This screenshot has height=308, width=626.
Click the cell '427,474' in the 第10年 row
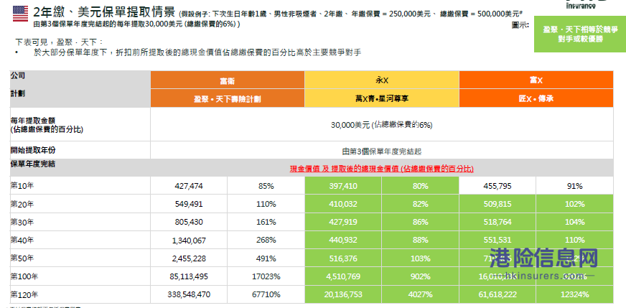[189, 186]
